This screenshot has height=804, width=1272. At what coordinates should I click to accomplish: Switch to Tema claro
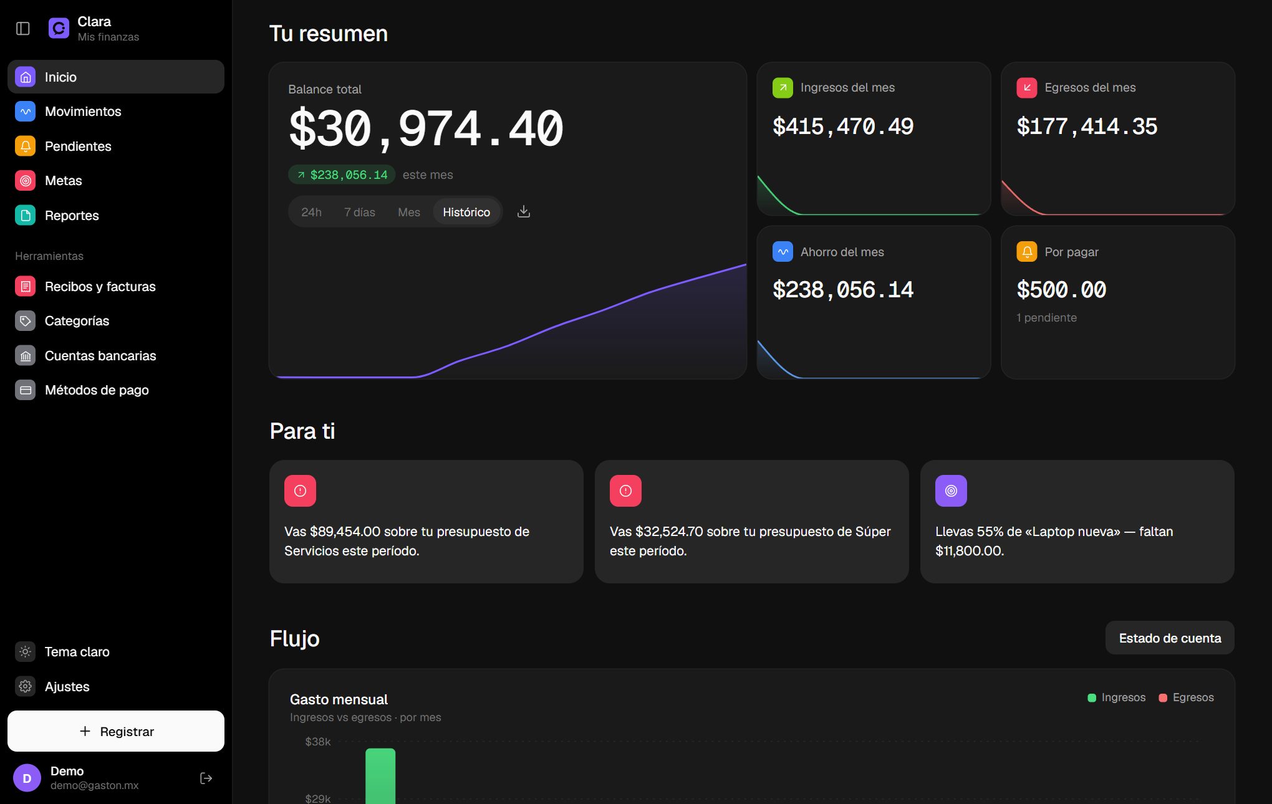tap(116, 652)
